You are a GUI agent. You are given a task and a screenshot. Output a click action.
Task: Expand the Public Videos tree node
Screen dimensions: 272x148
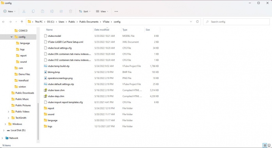[8, 112]
